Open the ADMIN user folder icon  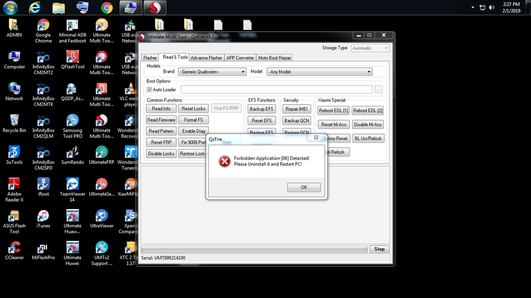click(x=14, y=28)
